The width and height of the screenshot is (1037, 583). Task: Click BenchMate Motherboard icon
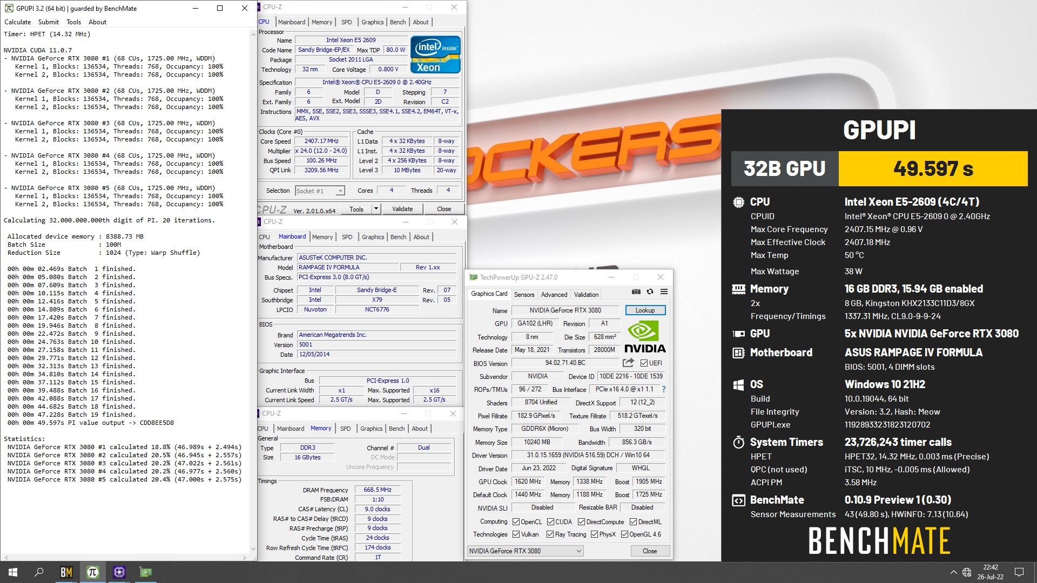tap(738, 353)
